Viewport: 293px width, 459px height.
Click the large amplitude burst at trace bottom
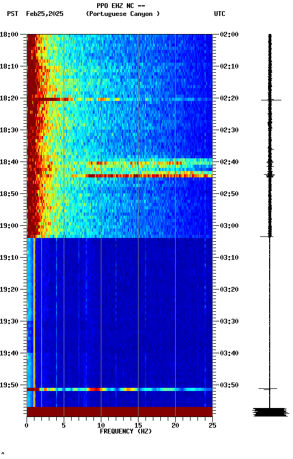(x=271, y=412)
